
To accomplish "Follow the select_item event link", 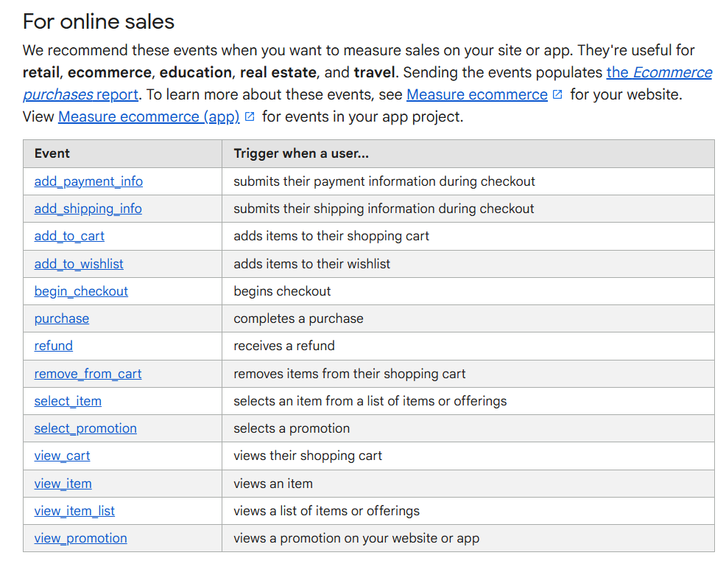I will point(68,401).
